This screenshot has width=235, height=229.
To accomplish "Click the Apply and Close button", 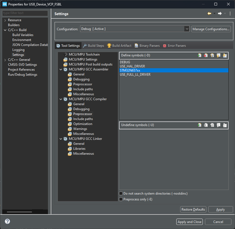I will tap(189, 222).
